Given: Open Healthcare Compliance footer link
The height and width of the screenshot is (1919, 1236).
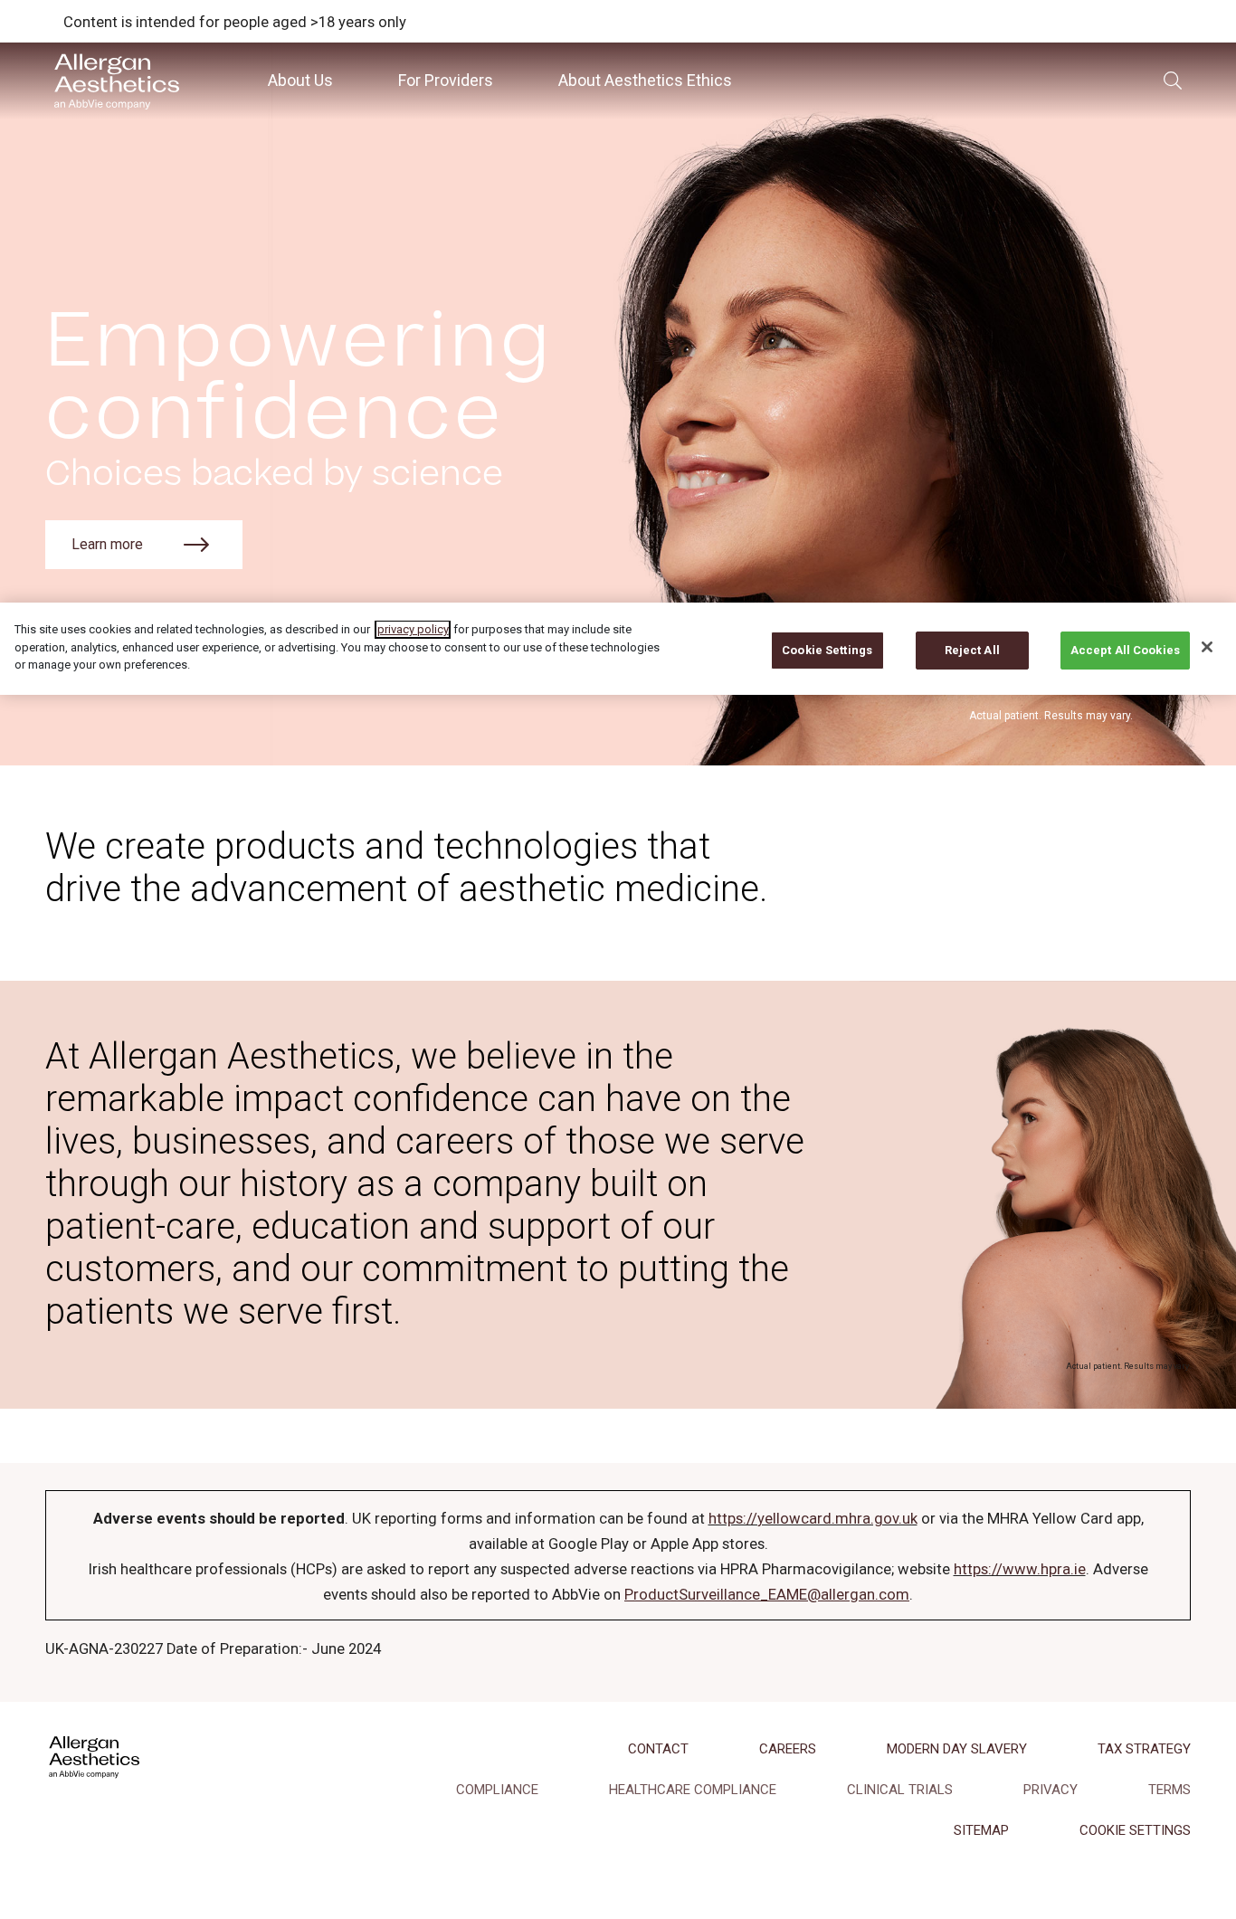Looking at the screenshot, I should [x=692, y=1790].
